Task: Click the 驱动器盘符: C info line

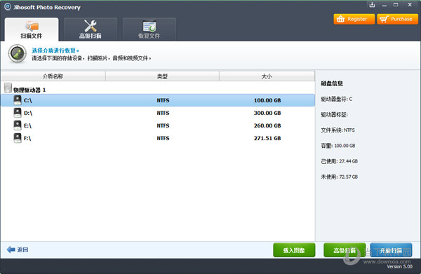Action: (x=336, y=99)
